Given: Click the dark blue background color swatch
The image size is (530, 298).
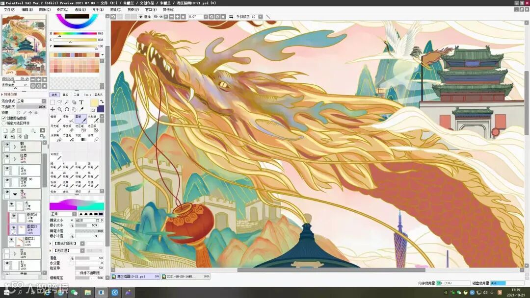Looking at the screenshot, I should 101,109.
